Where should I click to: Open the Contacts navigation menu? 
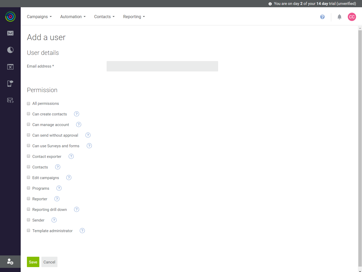(104, 17)
